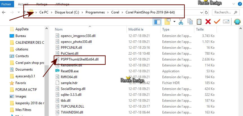
Task: Click the Rename icon in toolbar
Action: (x=226, y=22)
